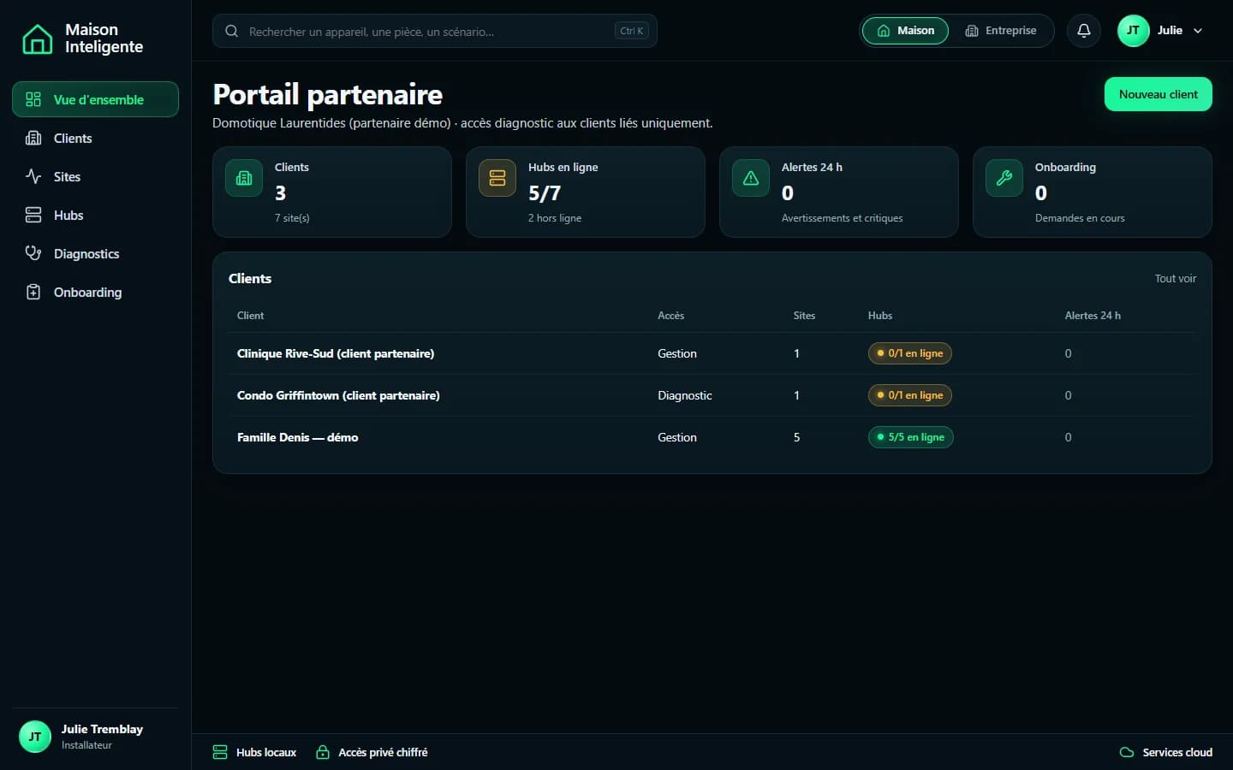Viewport: 1233px width, 770px height.
Task: Go to Clients in sidebar
Action: coord(95,138)
